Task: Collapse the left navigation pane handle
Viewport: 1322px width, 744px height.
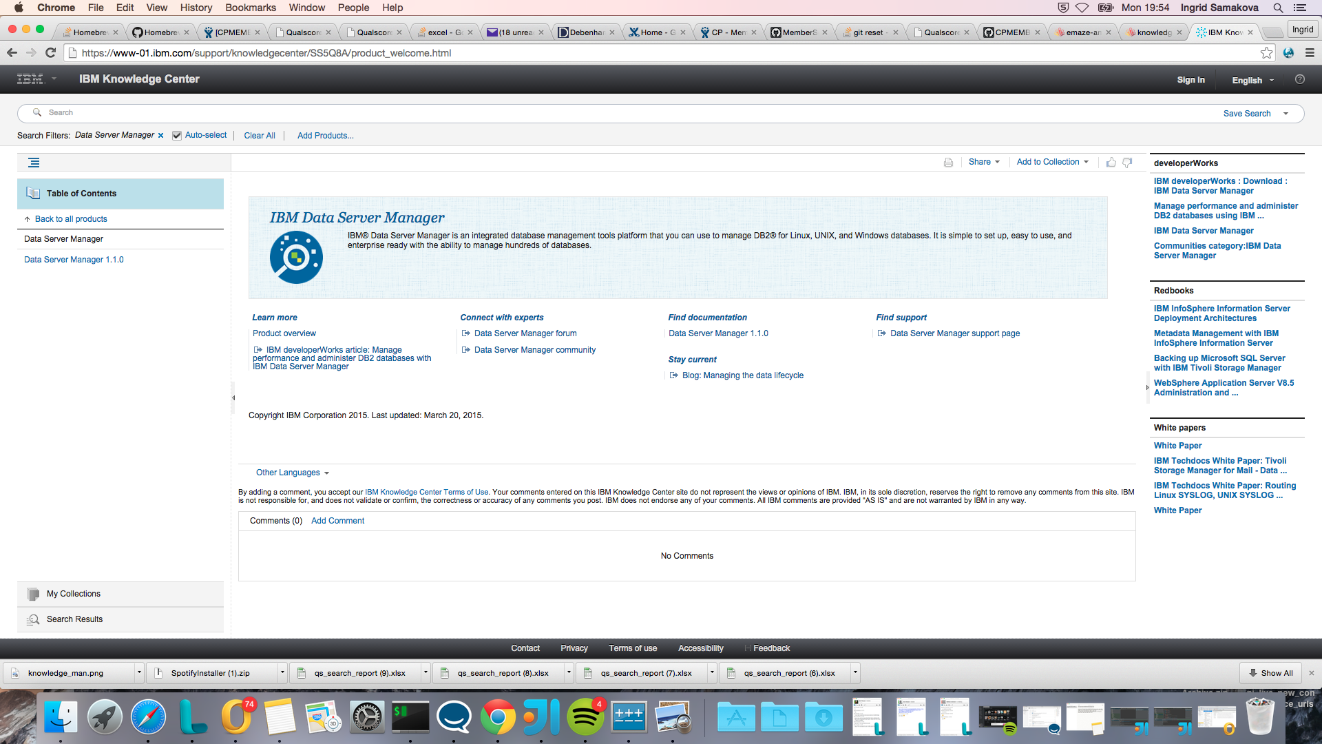Action: click(233, 397)
